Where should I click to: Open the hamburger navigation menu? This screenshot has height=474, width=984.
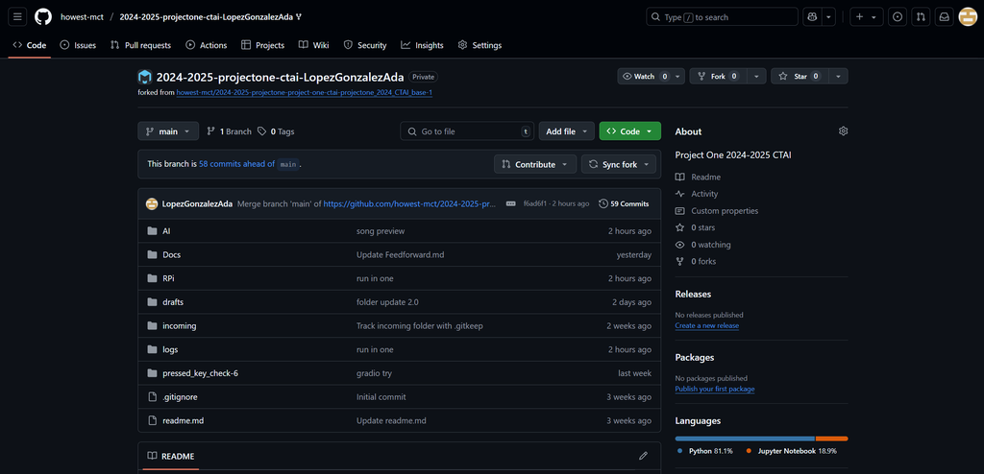tap(17, 17)
